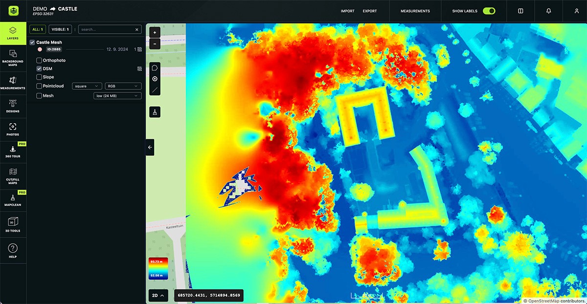Open the Export menu
587x304 pixels.
(x=369, y=11)
